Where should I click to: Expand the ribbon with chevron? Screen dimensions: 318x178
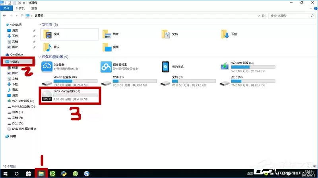coord(310,8)
